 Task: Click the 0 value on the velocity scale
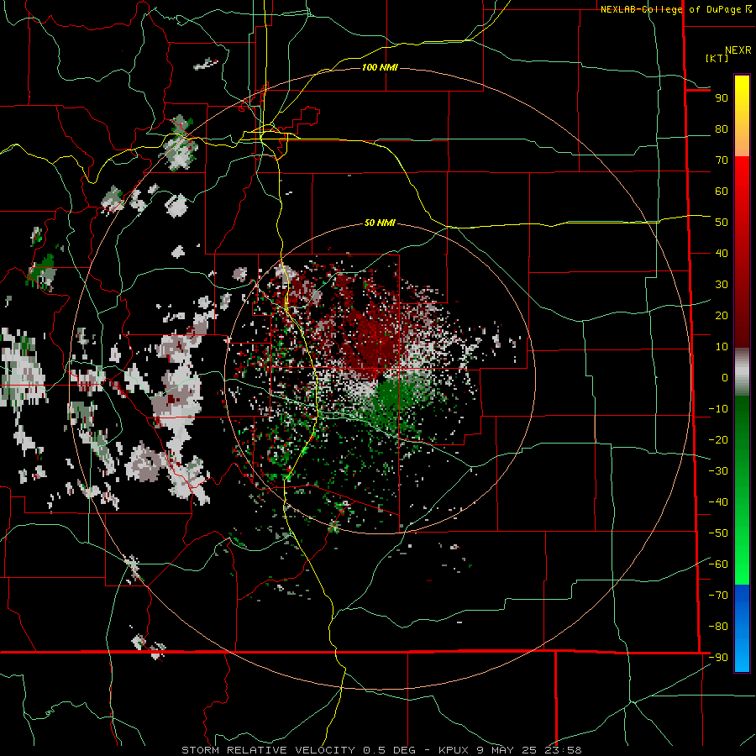[725, 377]
